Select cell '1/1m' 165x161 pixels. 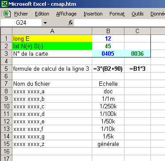coord(108,99)
